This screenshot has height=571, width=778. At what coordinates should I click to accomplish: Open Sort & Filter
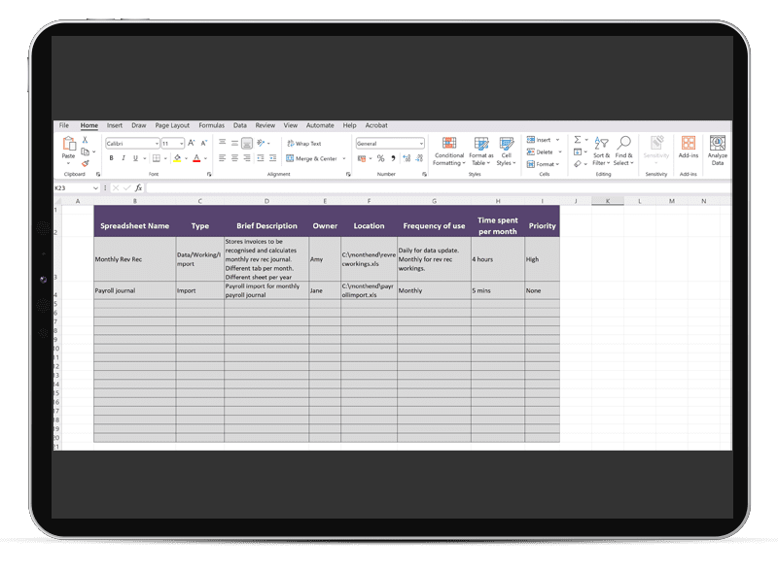pyautogui.click(x=601, y=151)
